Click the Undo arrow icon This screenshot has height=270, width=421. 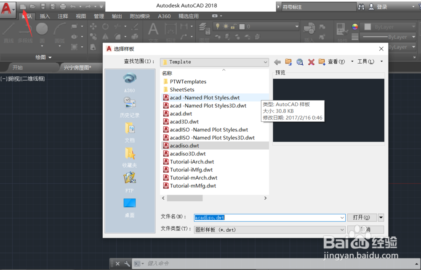tap(73, 6)
